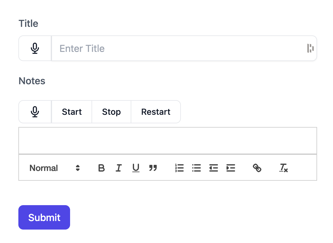
Task: Increase indent with the indent icon
Action: 231,168
